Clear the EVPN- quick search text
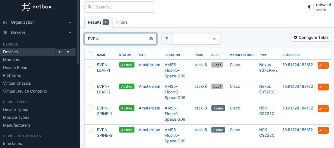The width and height of the screenshot is (334, 148). tap(151, 39)
